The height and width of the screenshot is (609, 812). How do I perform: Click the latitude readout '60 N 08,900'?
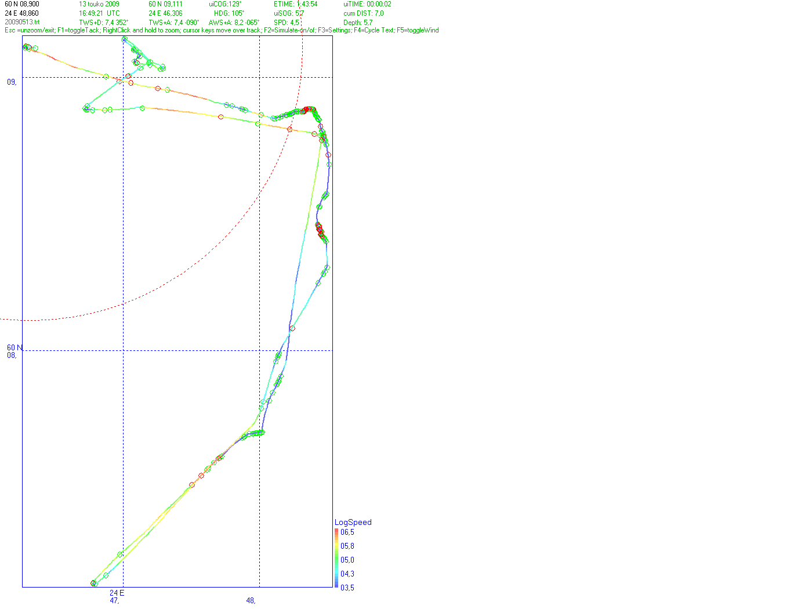22,4
